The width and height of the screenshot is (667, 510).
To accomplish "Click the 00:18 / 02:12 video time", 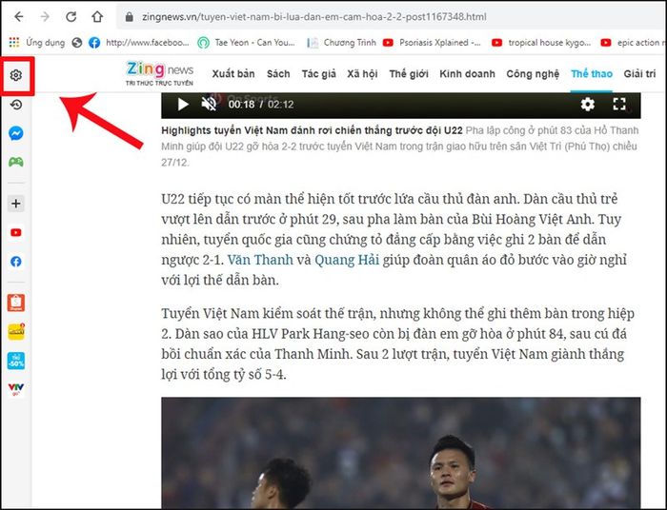I will [261, 105].
